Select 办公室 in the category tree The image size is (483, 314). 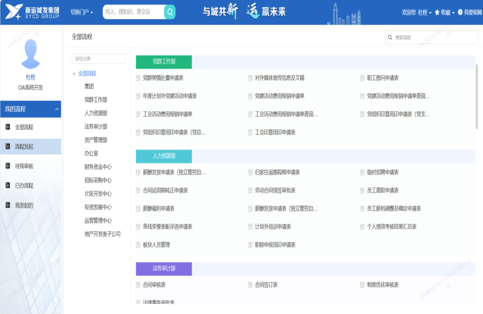91,153
